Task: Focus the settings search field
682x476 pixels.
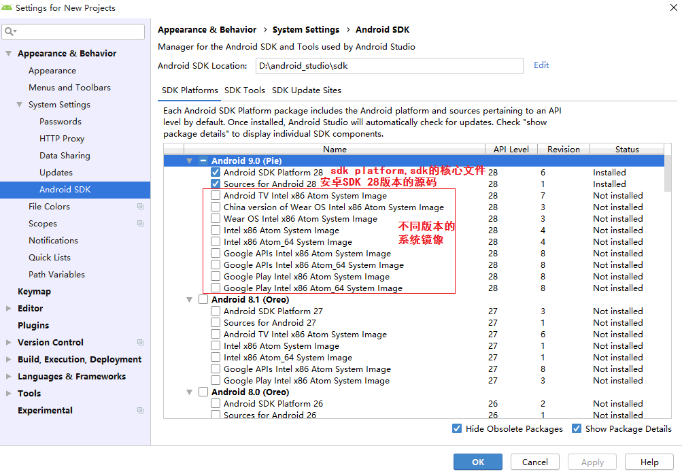Action: (73, 31)
